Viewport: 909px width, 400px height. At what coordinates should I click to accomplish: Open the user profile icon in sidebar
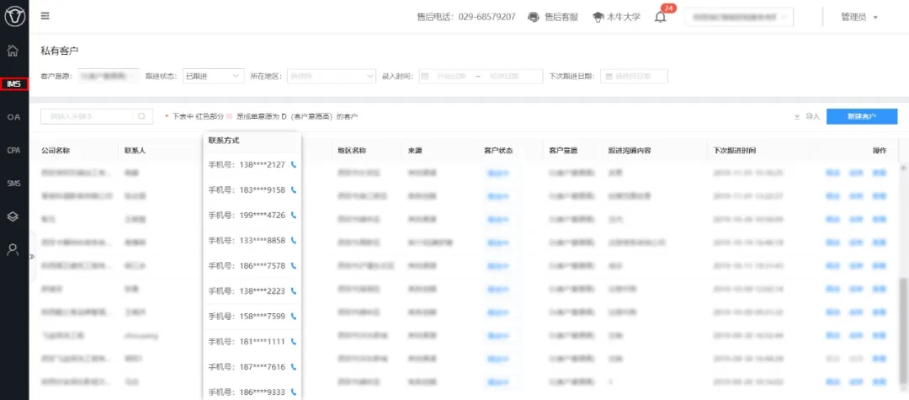[13, 249]
